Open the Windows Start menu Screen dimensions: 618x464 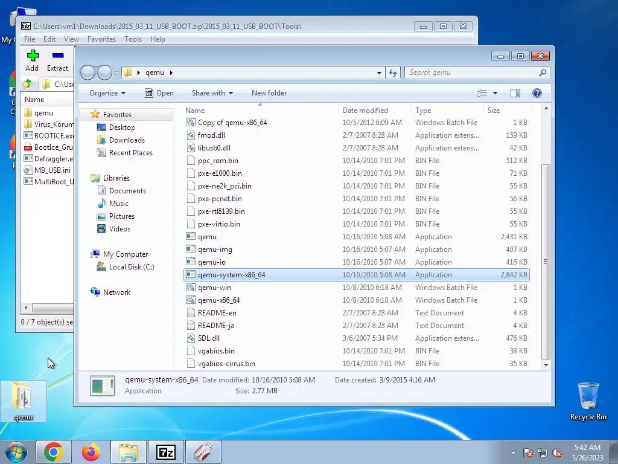[16, 452]
